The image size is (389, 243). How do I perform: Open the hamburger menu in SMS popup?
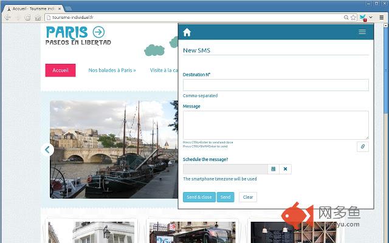point(362,32)
